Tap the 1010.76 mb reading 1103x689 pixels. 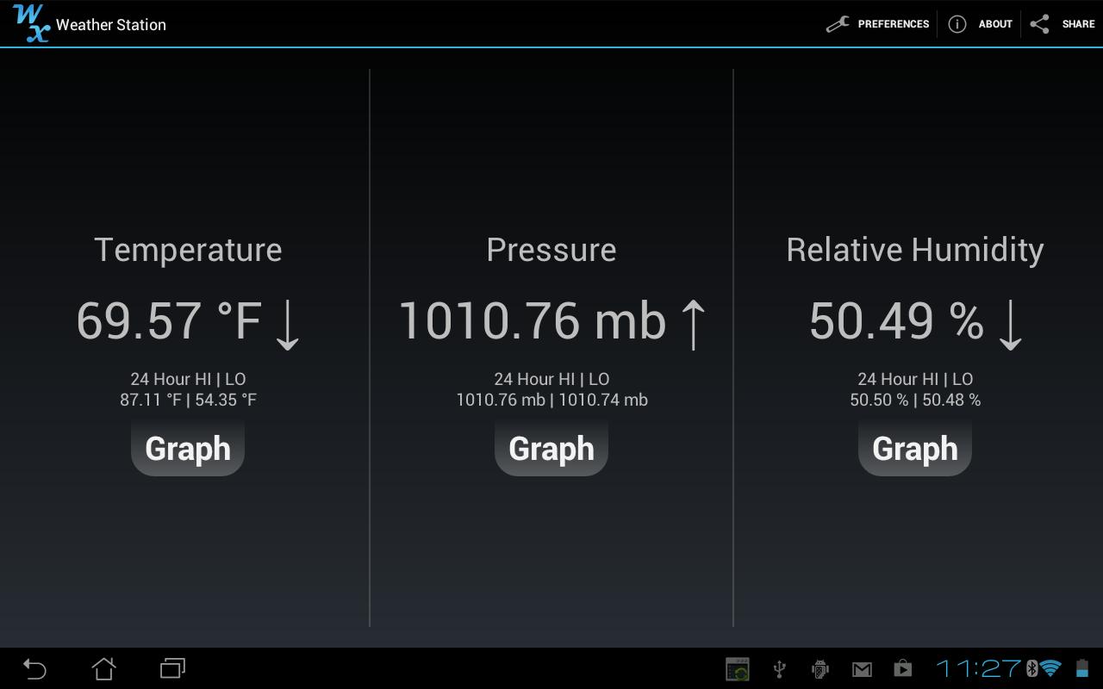533,320
